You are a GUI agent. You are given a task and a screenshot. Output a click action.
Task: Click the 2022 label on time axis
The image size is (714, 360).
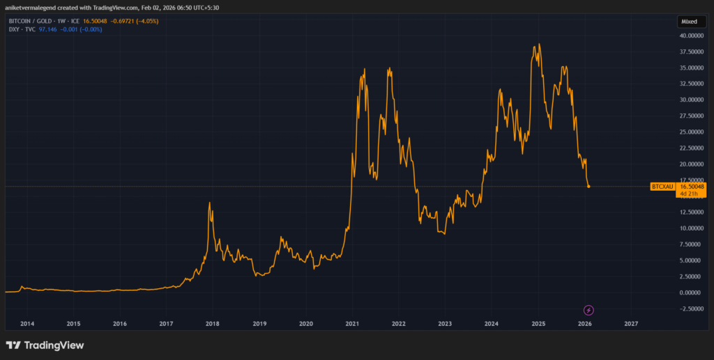(x=398, y=324)
